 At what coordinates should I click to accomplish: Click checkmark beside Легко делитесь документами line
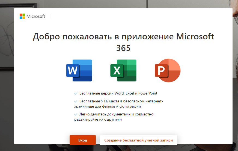[x=76, y=114]
